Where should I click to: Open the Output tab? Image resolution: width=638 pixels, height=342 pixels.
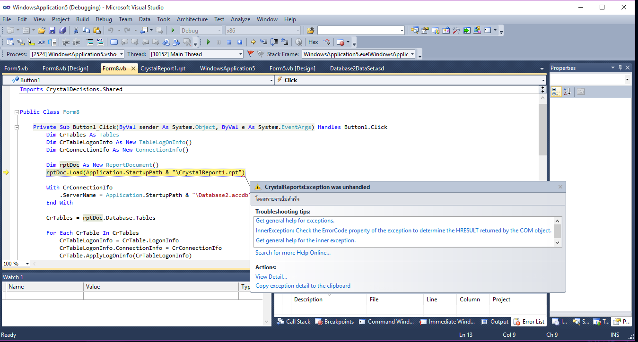(495, 322)
